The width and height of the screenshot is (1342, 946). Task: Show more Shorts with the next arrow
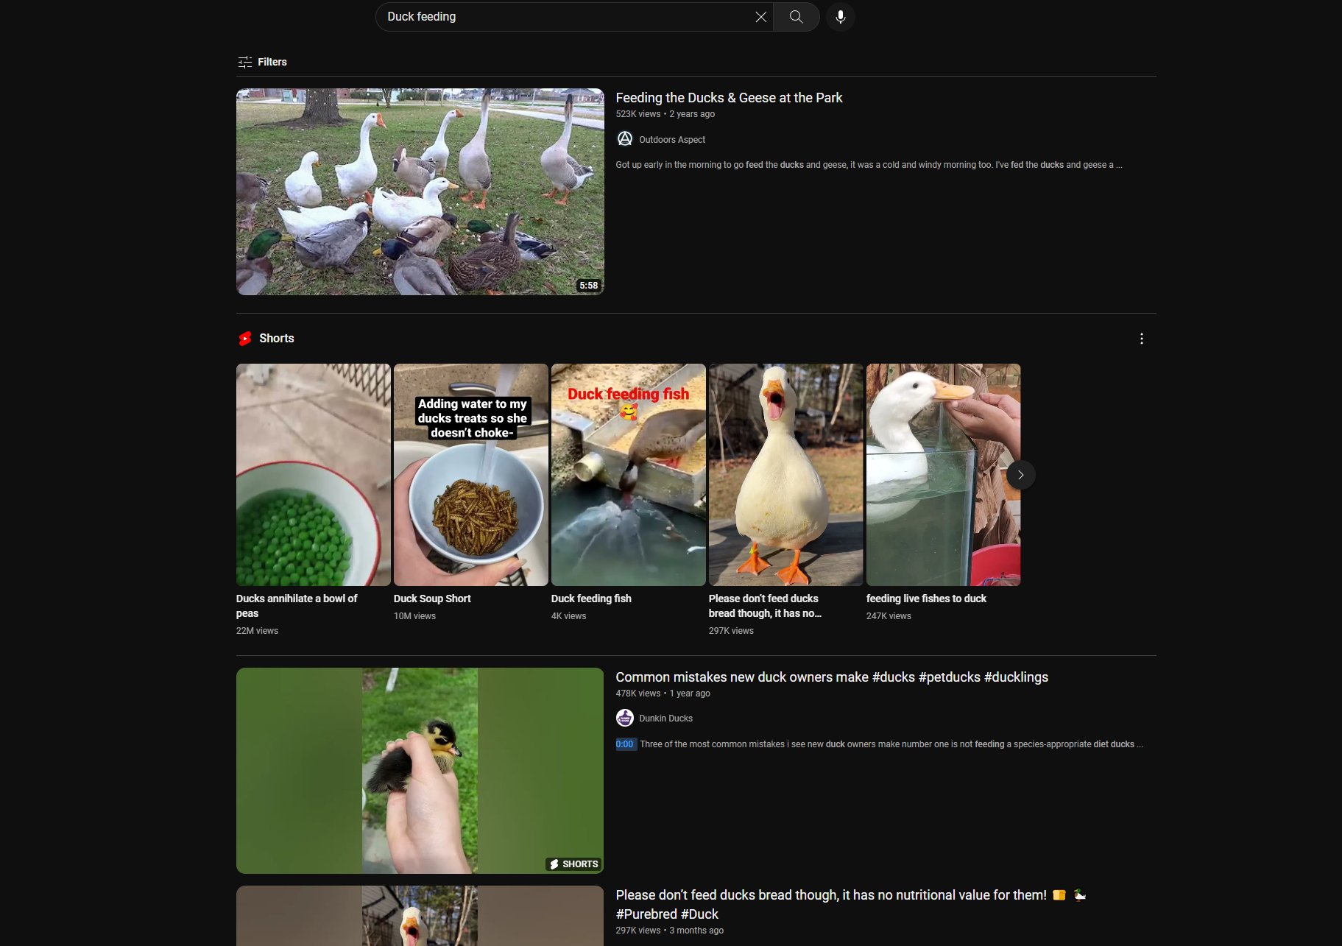click(x=1020, y=475)
